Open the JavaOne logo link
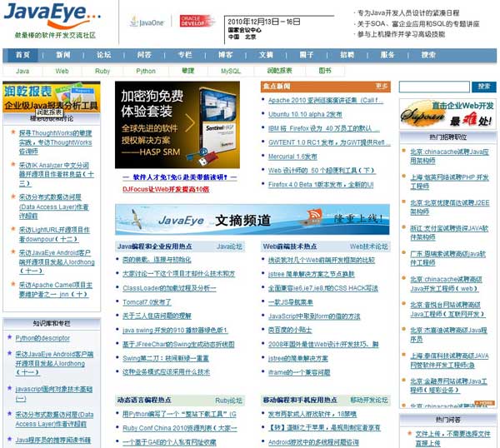This screenshot has width=500, height=448. click(147, 22)
